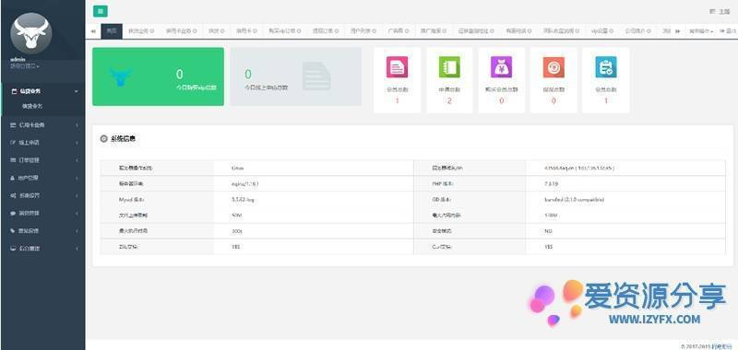The image size is (738, 350).
Task: Click the list icon beside 订单管理 sidebar item
Action: click(x=14, y=160)
